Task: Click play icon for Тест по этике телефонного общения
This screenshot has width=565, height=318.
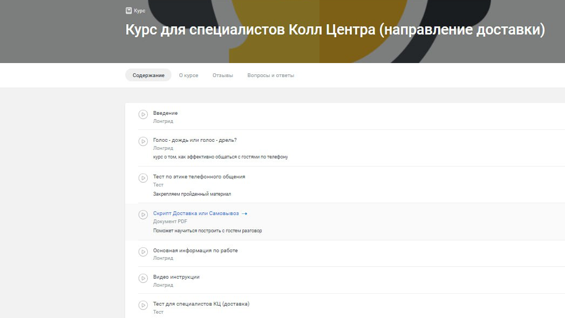Action: [x=143, y=178]
